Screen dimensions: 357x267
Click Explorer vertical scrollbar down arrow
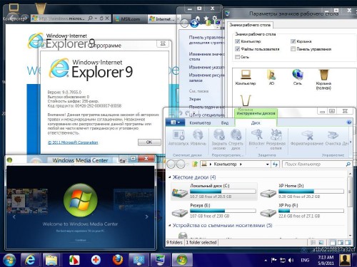350,236
